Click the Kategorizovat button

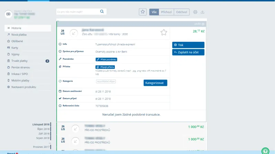click(155, 83)
